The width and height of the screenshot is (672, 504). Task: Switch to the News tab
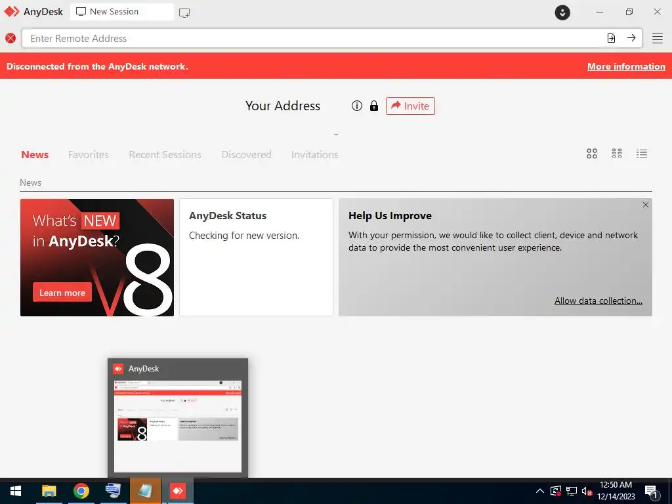[x=35, y=154]
